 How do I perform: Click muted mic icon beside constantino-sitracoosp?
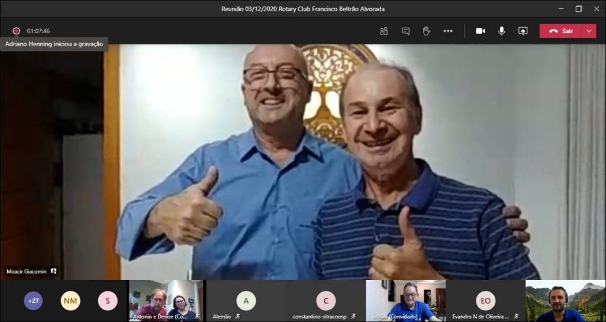[x=353, y=317]
